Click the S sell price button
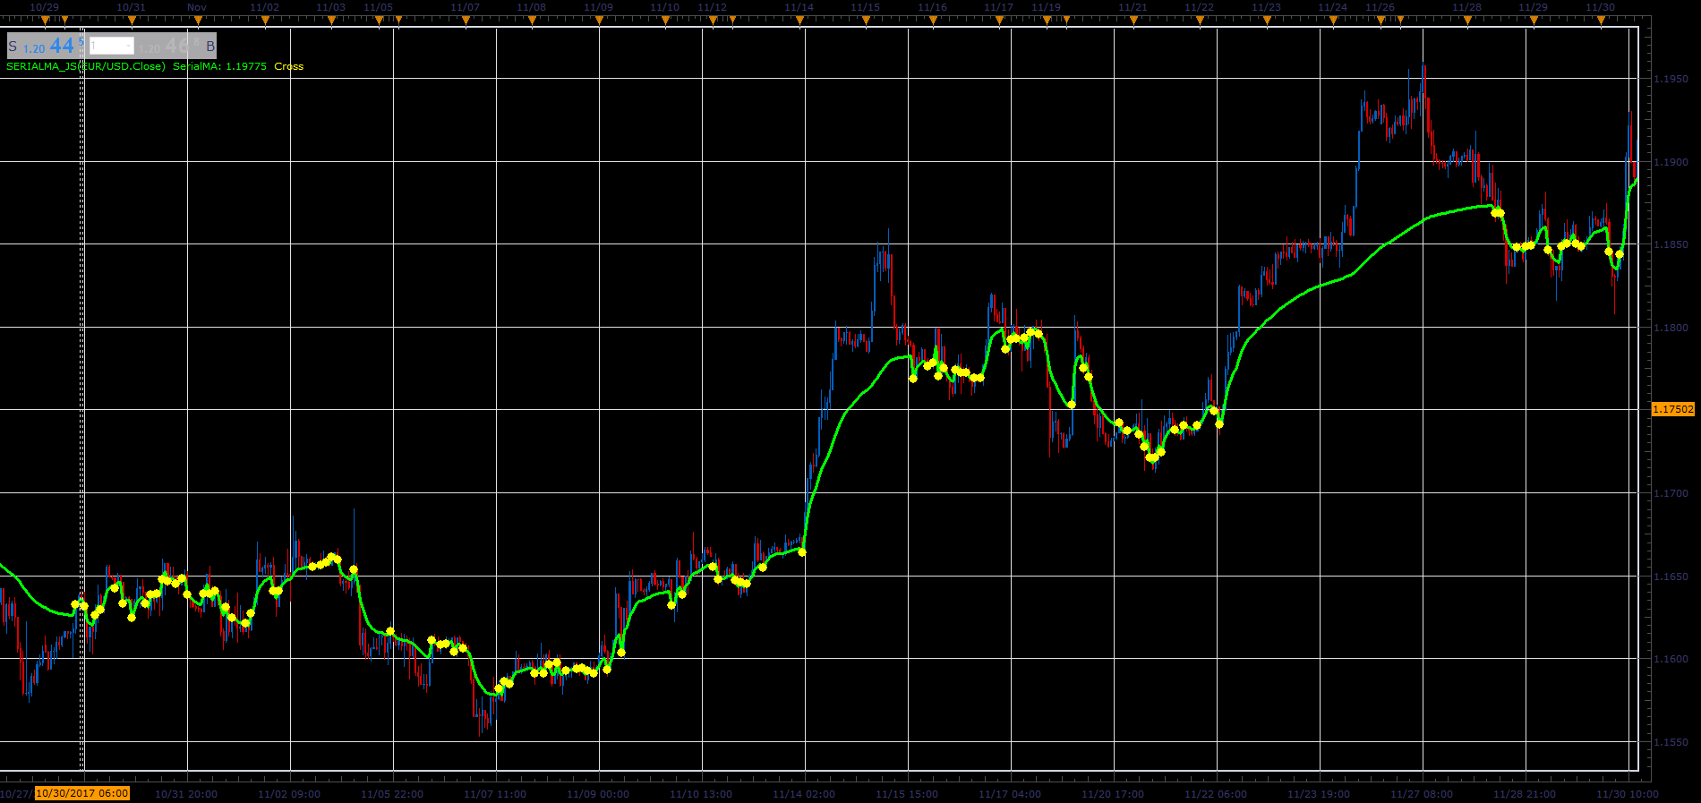The height and width of the screenshot is (803, 1701). pos(45,46)
